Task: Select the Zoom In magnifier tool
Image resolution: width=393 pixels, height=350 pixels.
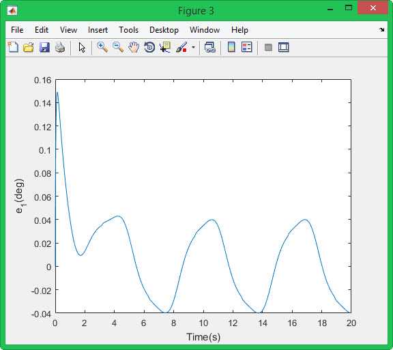Action: coord(102,47)
